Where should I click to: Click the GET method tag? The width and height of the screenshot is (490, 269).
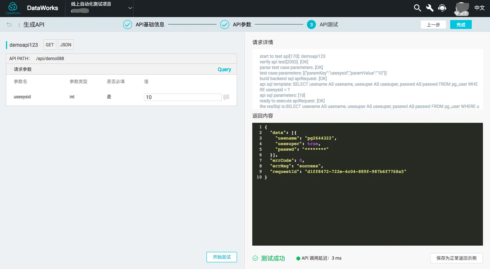pos(50,45)
